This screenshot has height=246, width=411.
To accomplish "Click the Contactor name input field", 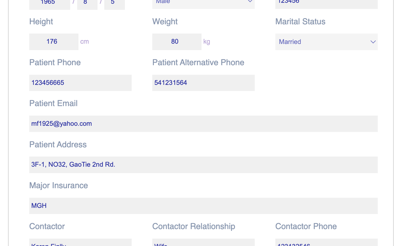I will [x=80, y=243].
